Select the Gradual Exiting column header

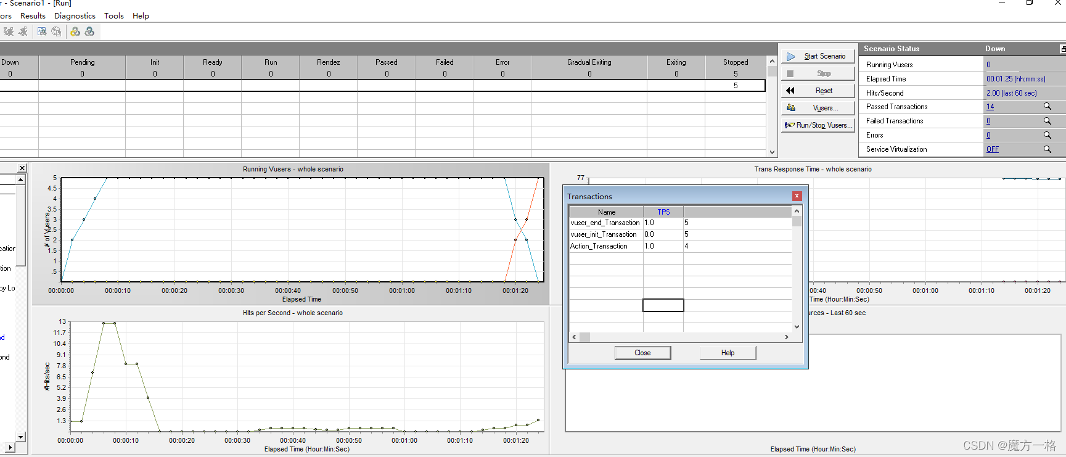[589, 62]
